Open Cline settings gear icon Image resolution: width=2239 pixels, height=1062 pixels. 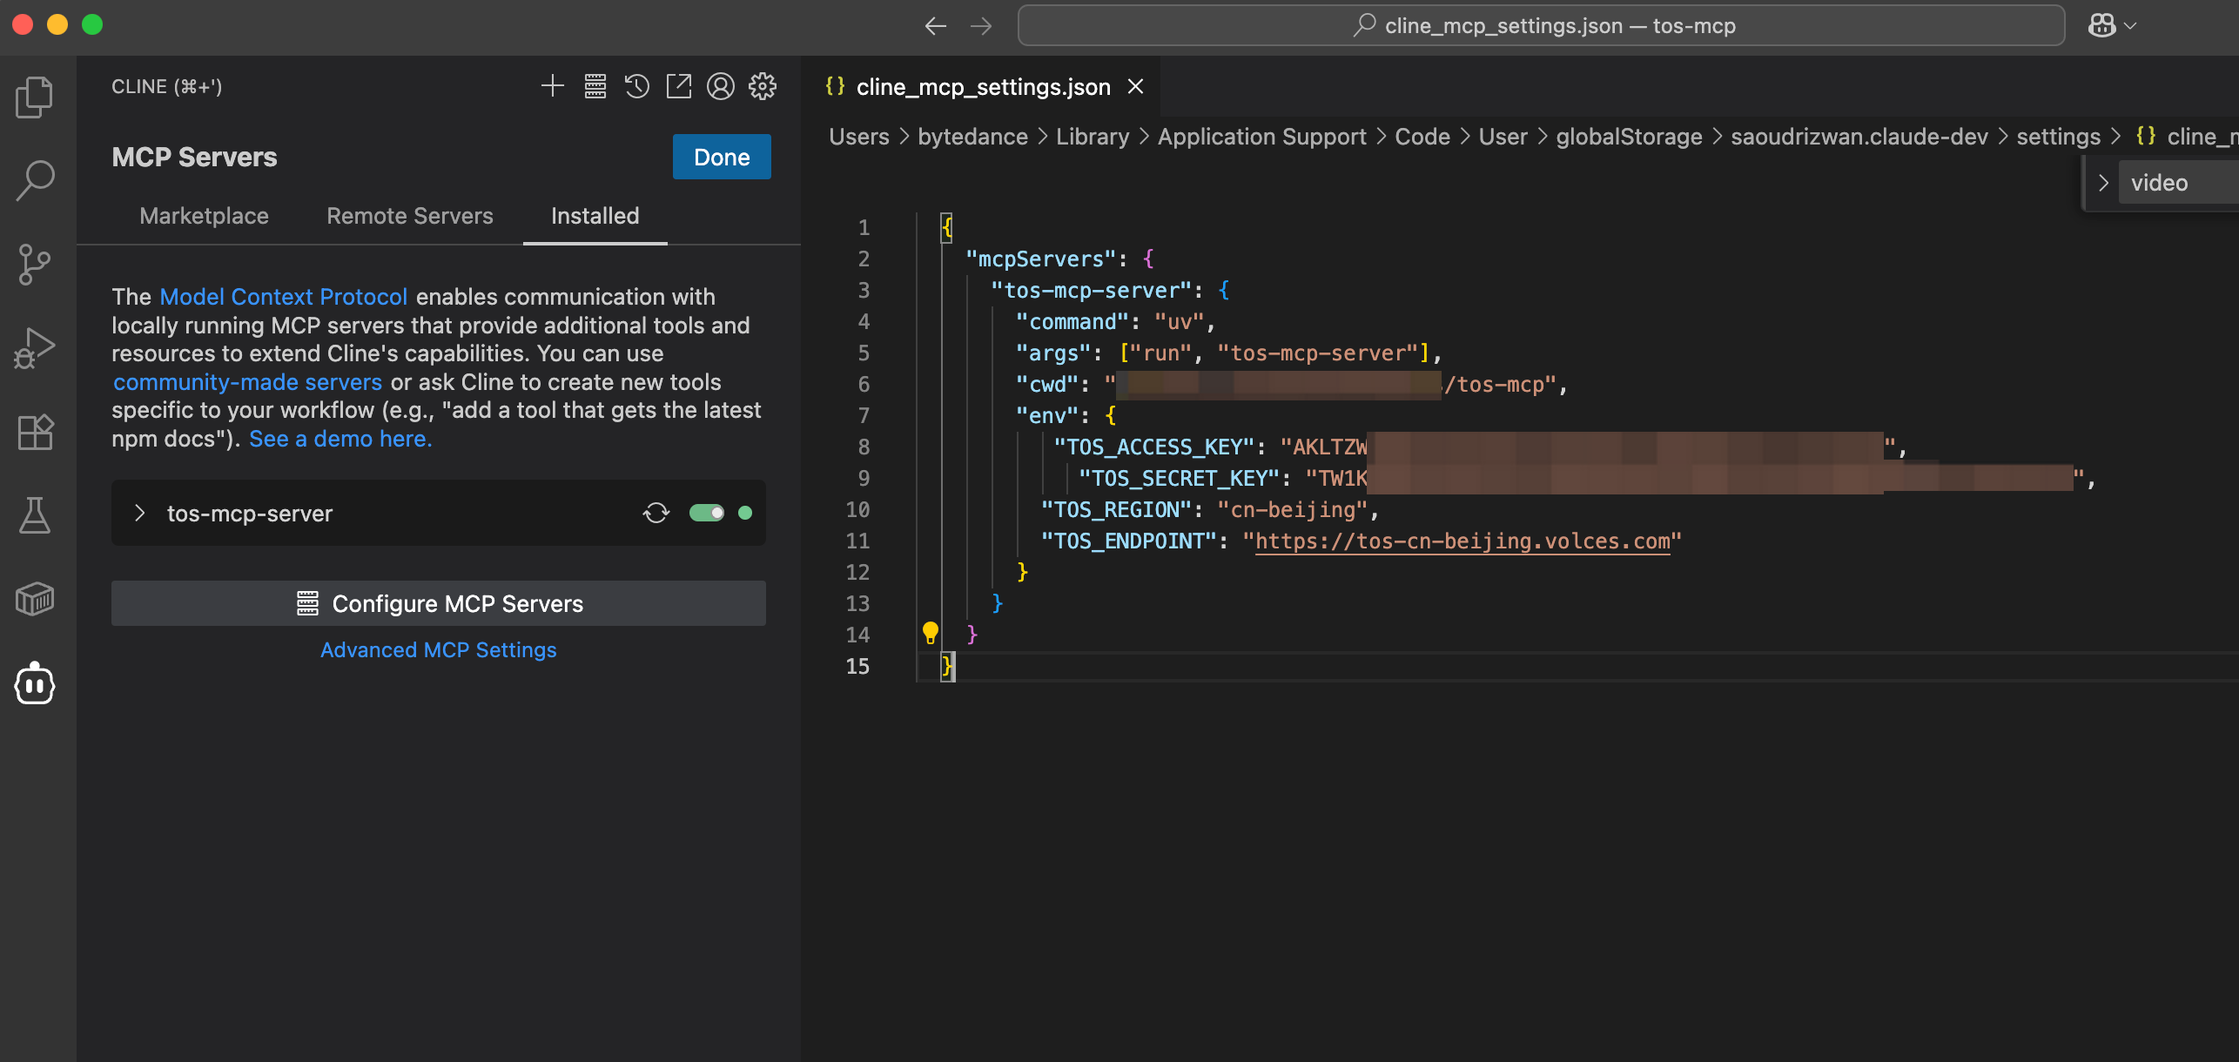[762, 86]
